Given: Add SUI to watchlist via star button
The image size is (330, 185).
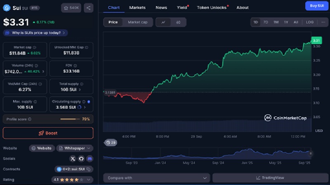Looking at the screenshot, I should [71, 7].
